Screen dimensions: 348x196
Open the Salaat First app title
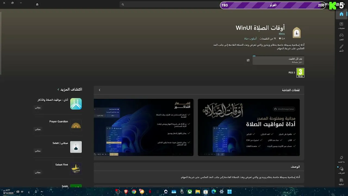coord(62,165)
